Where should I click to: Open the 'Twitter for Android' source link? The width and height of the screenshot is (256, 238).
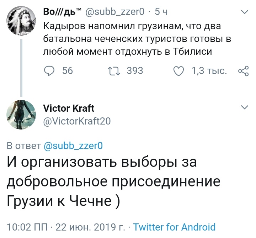pos(174,227)
